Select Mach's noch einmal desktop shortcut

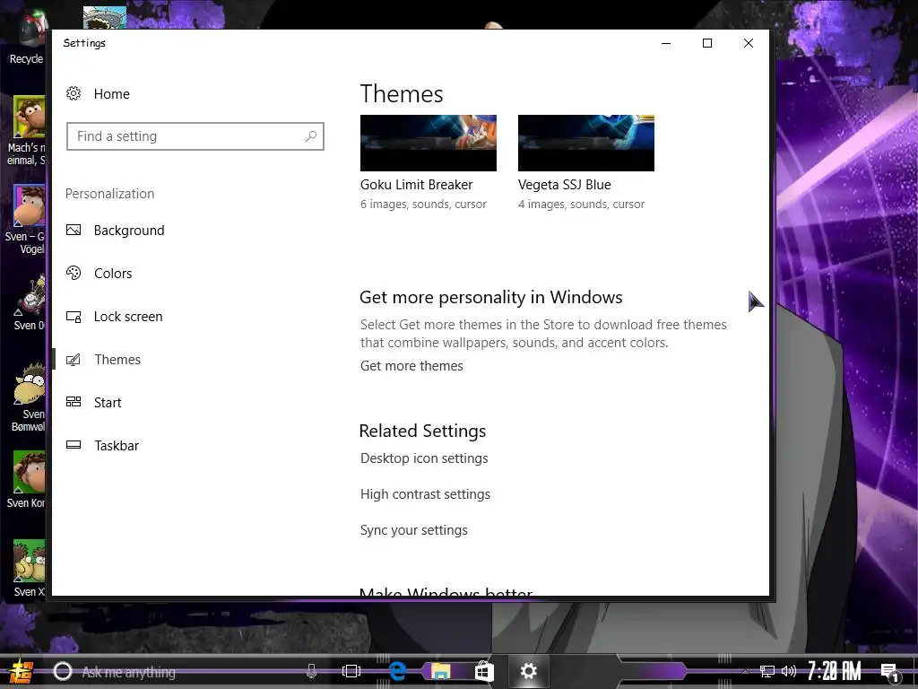(26, 131)
